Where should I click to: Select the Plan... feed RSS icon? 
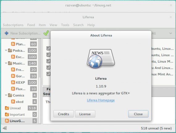point(13,44)
